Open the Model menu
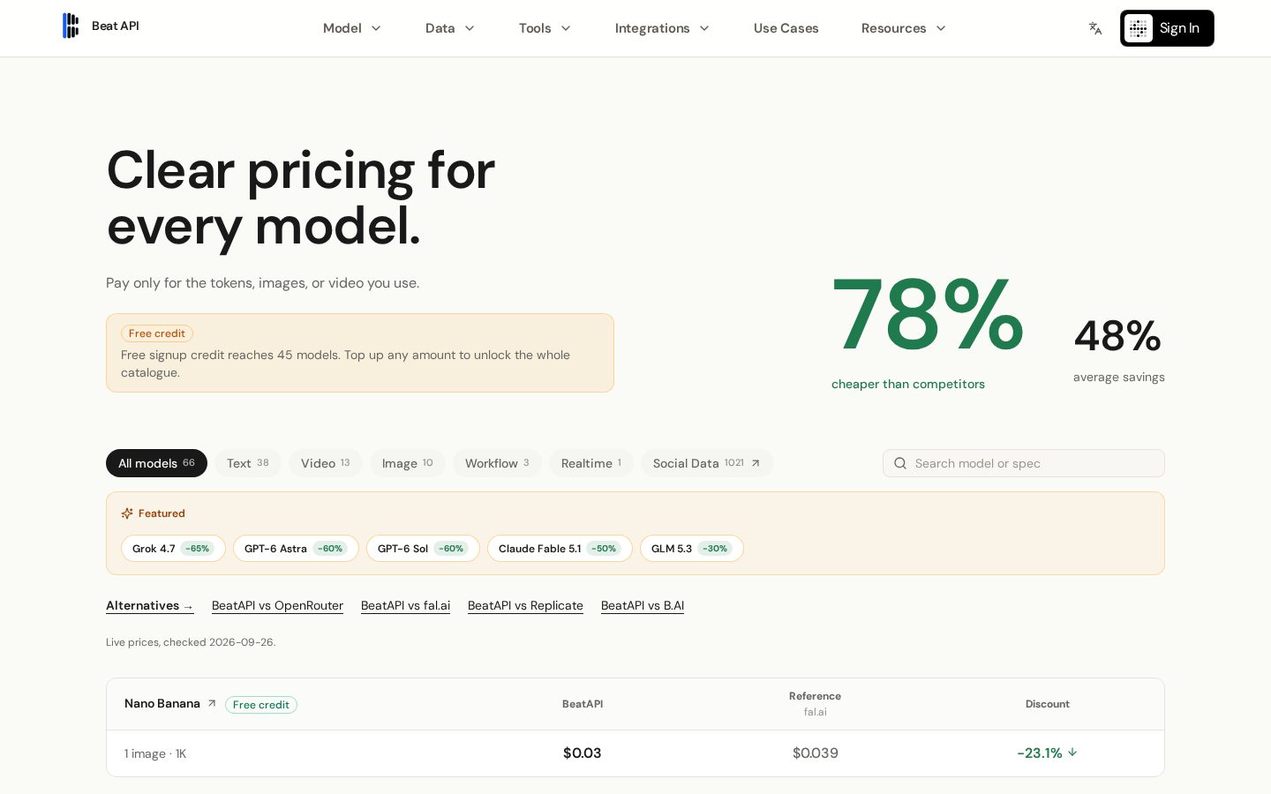 (x=352, y=28)
